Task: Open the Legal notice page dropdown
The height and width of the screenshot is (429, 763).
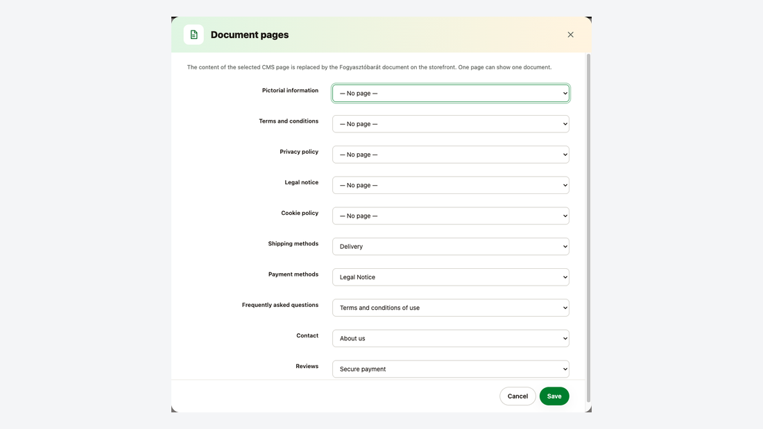Action: pos(451,185)
